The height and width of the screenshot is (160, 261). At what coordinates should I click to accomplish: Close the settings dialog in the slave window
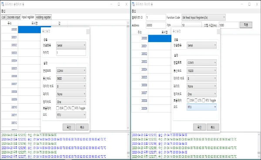(x=88, y=32)
